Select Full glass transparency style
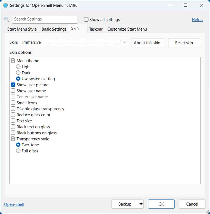The height and width of the screenshot is (214, 210). point(18,151)
